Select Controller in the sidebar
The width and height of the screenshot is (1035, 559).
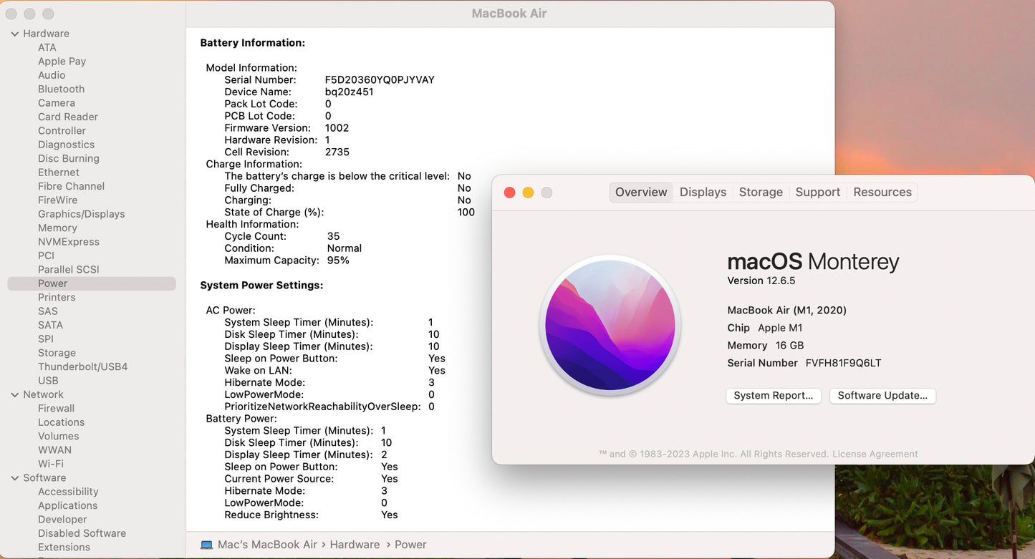click(x=62, y=131)
